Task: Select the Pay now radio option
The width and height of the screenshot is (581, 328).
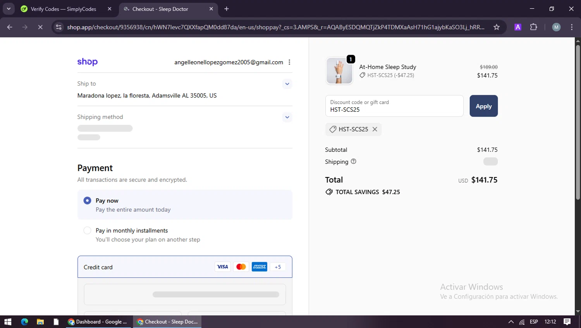Action: 88,201
